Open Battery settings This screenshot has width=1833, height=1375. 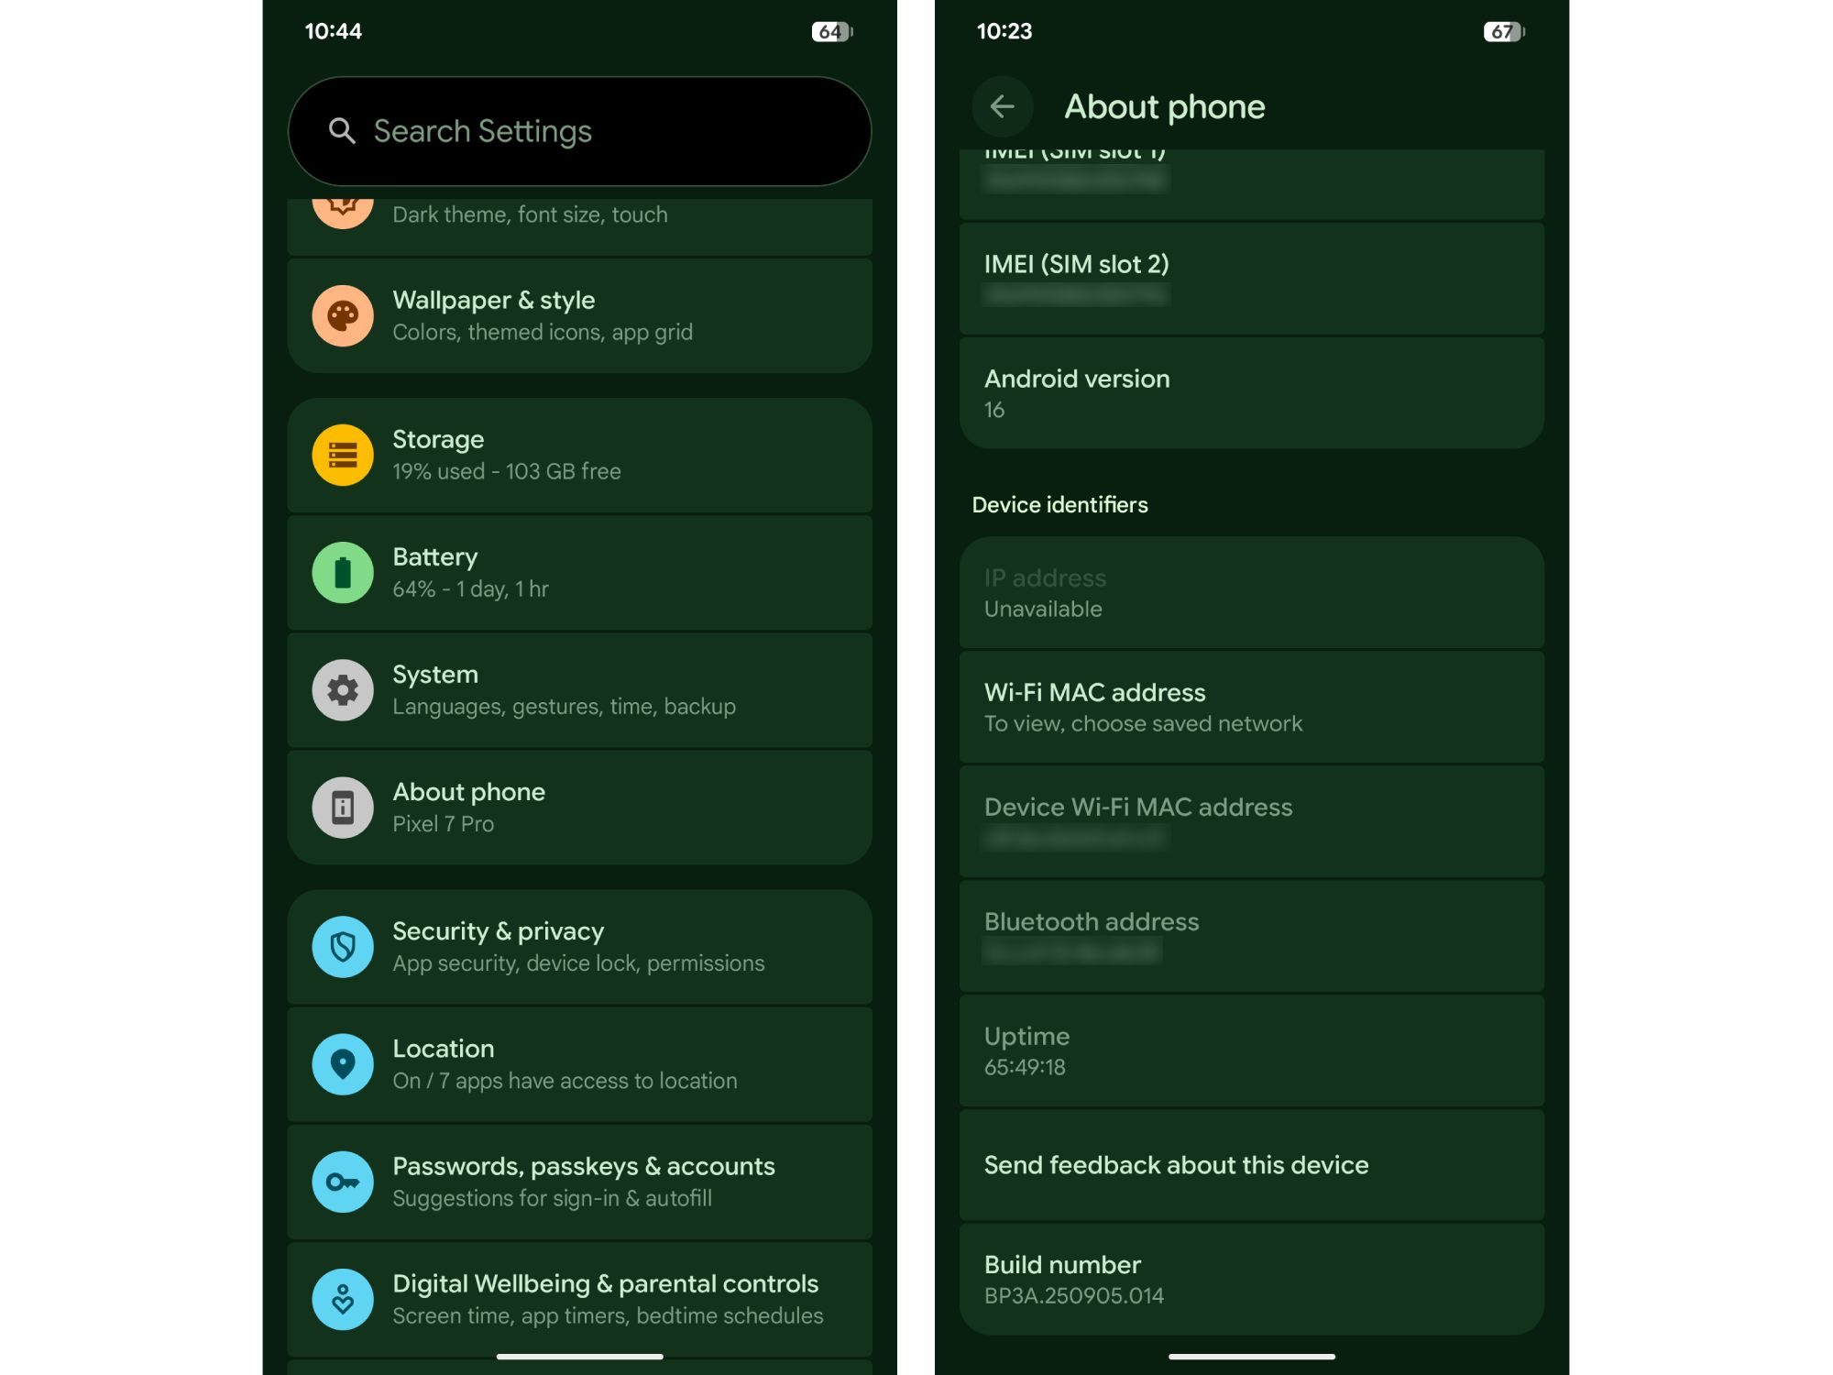(x=579, y=573)
